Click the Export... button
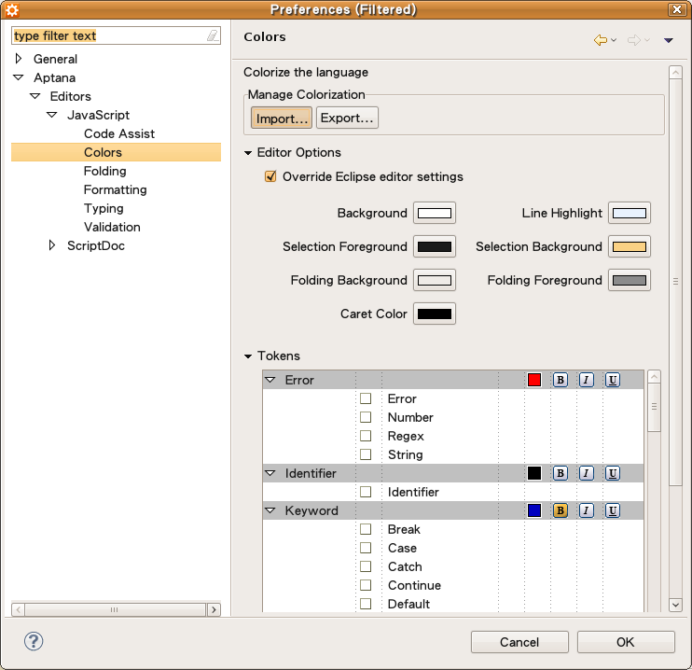This screenshot has height=670, width=692. (x=347, y=118)
